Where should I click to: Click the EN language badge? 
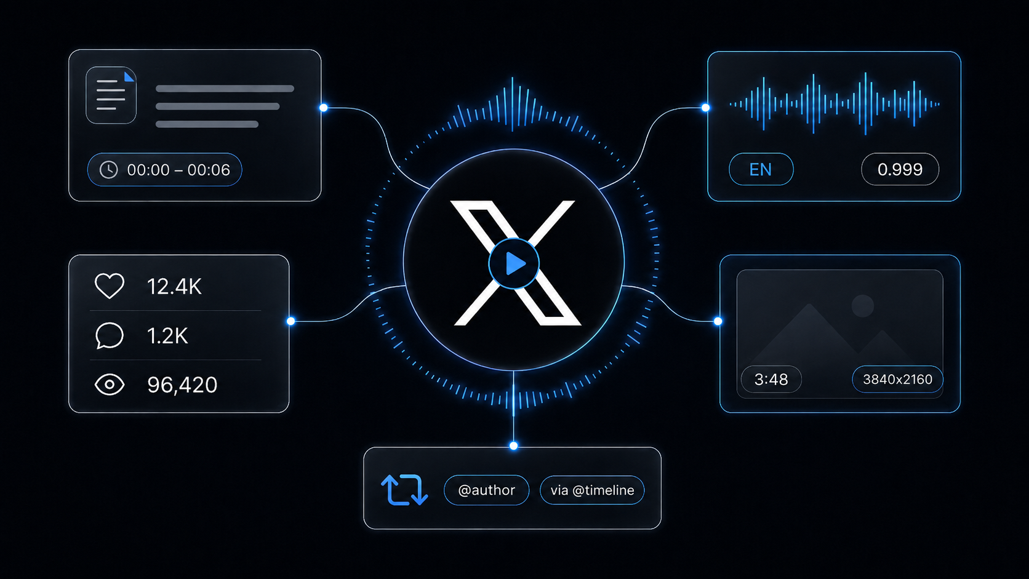761,169
